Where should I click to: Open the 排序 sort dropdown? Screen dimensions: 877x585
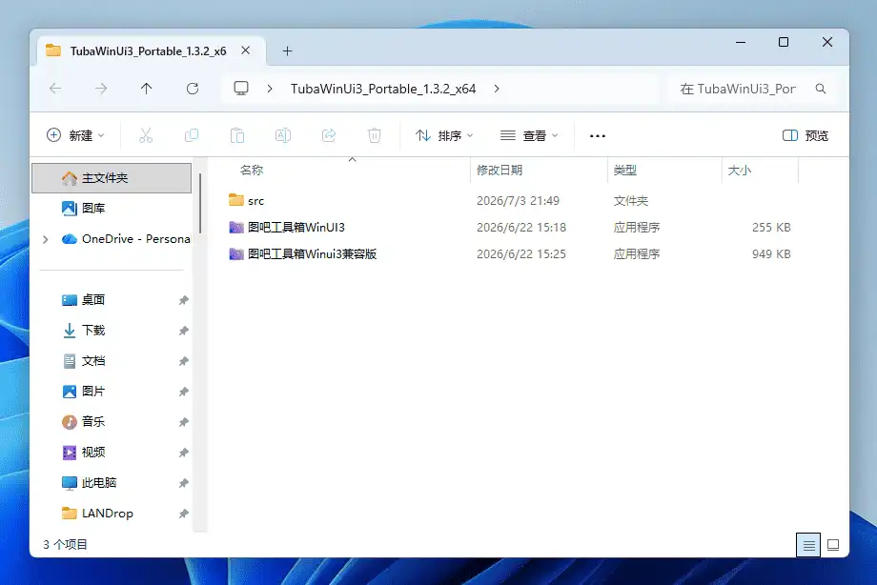click(444, 135)
